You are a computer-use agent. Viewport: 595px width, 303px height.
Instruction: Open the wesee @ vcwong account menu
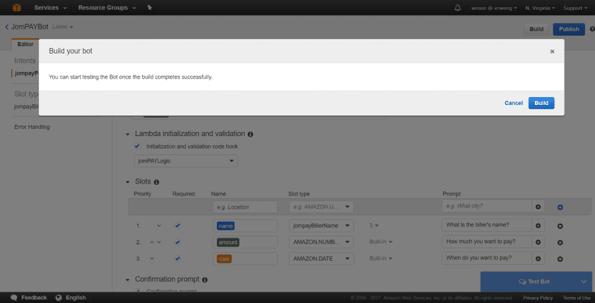click(x=494, y=8)
